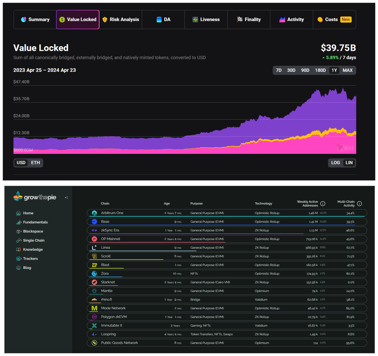Click the Multi-Chain Activity column header

pyautogui.click(x=346, y=204)
